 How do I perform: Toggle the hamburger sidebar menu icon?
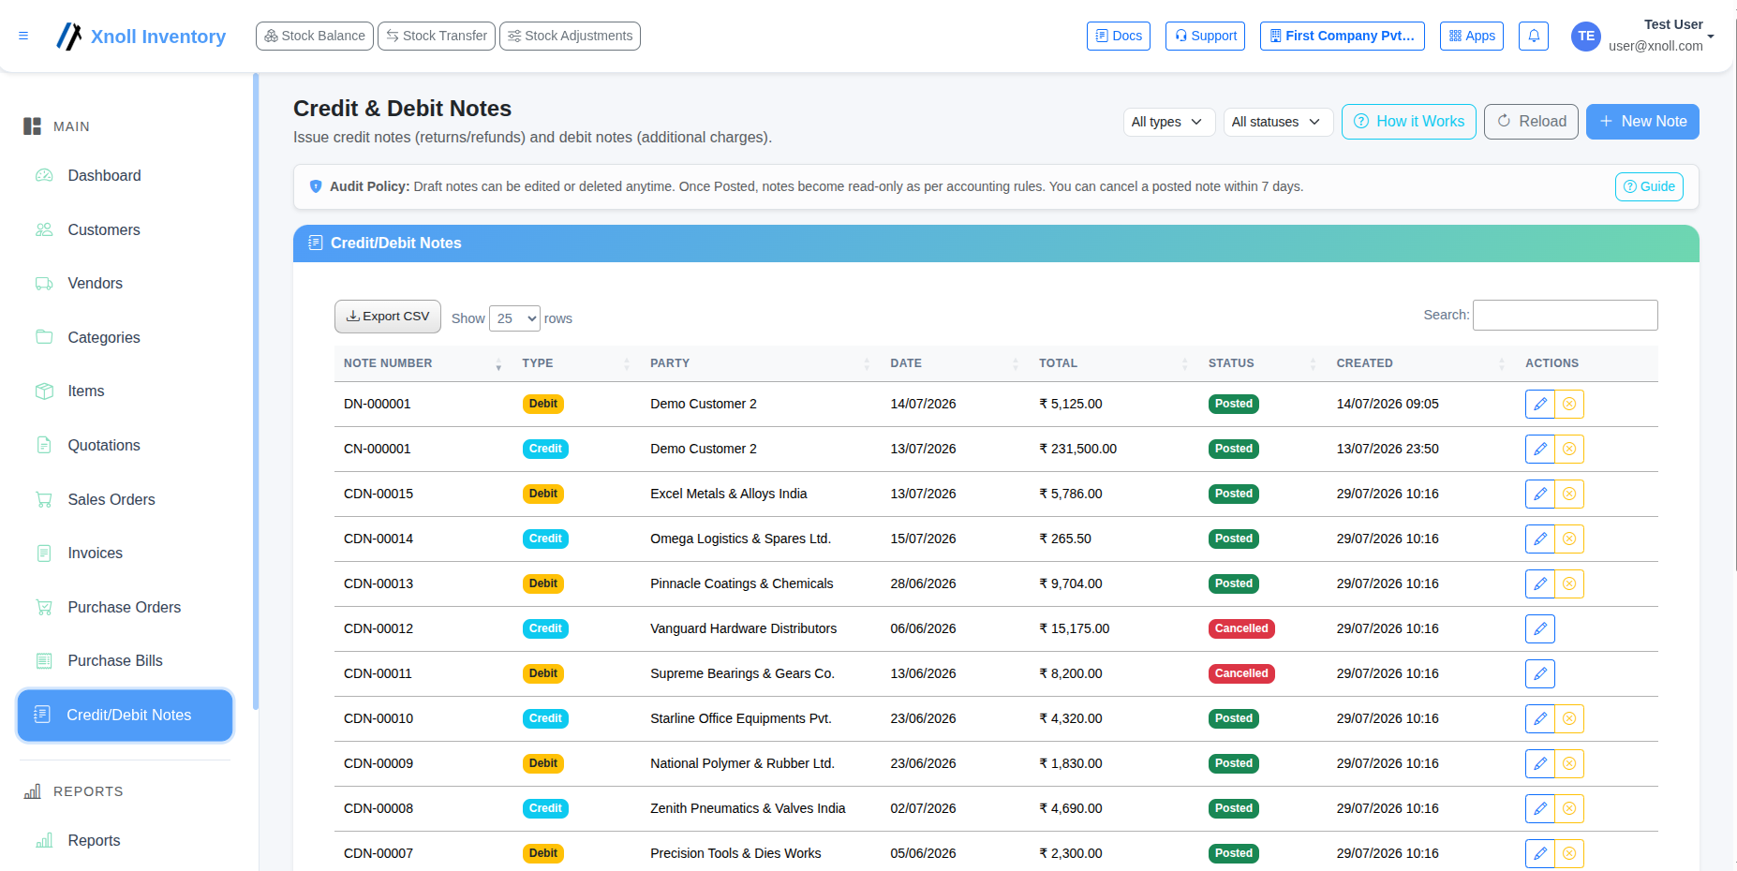pos(23,36)
